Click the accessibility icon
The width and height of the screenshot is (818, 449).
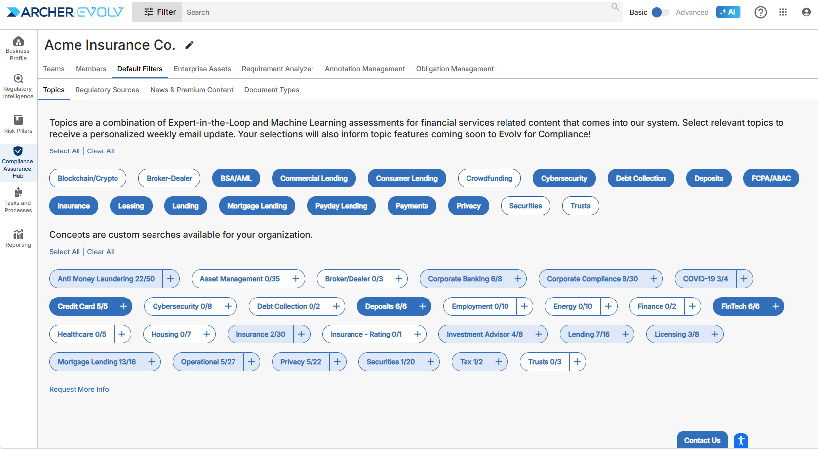740,440
